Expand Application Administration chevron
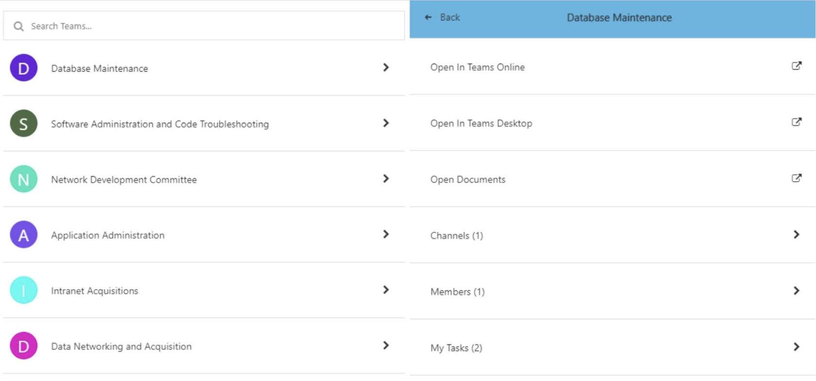The width and height of the screenshot is (816, 381). [x=386, y=234]
